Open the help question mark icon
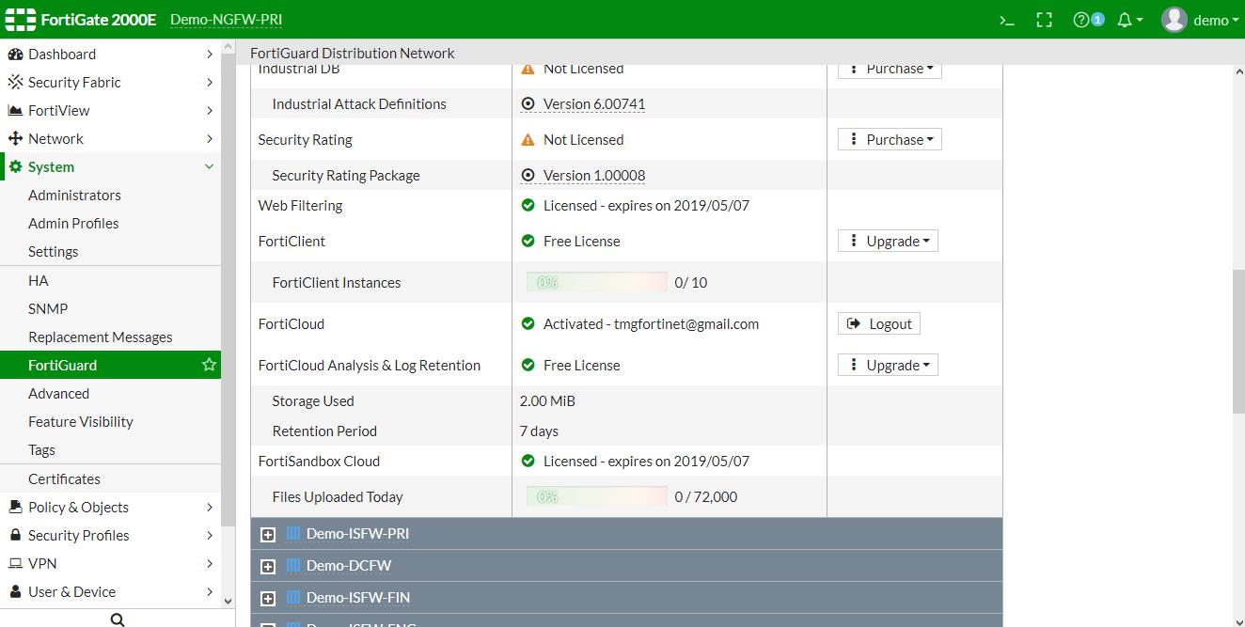Screen dimensions: 1245x627 pyautogui.click(x=1081, y=20)
